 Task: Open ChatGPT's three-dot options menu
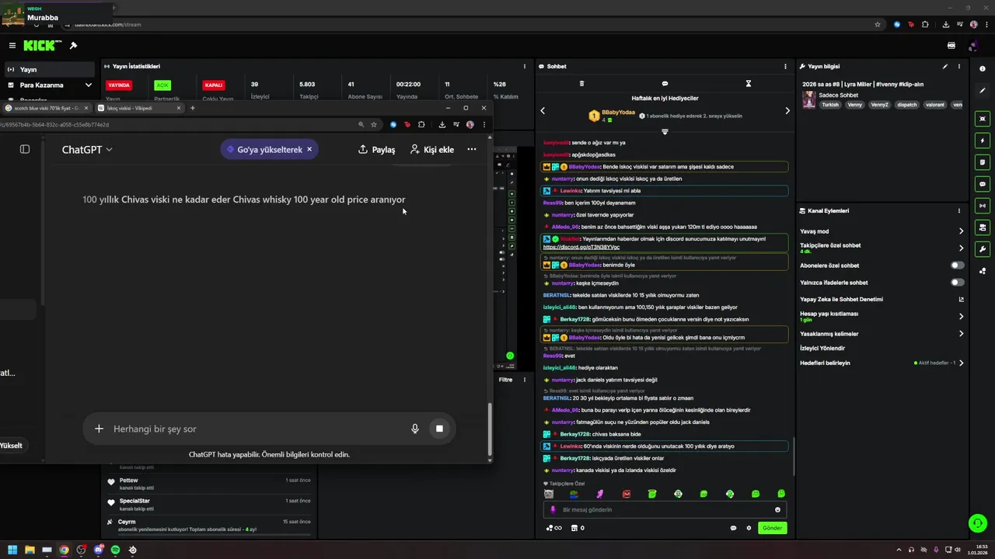pos(472,149)
